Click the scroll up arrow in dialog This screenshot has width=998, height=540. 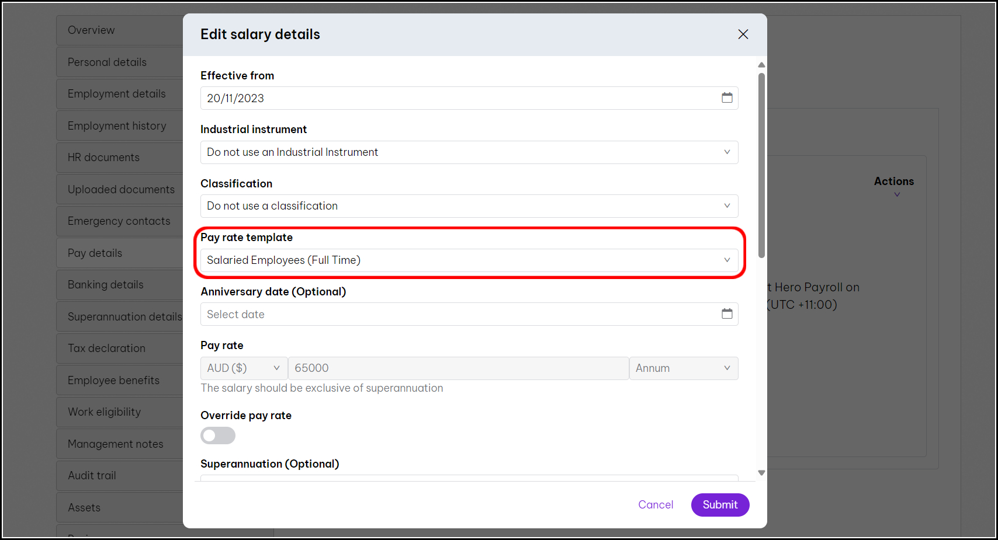click(761, 65)
